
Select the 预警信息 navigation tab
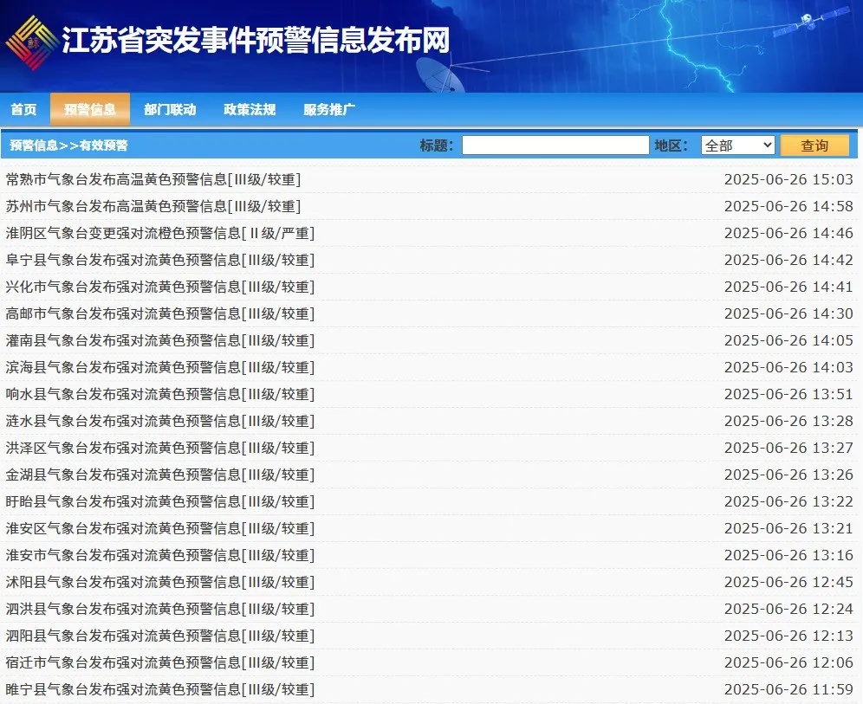[x=91, y=109]
